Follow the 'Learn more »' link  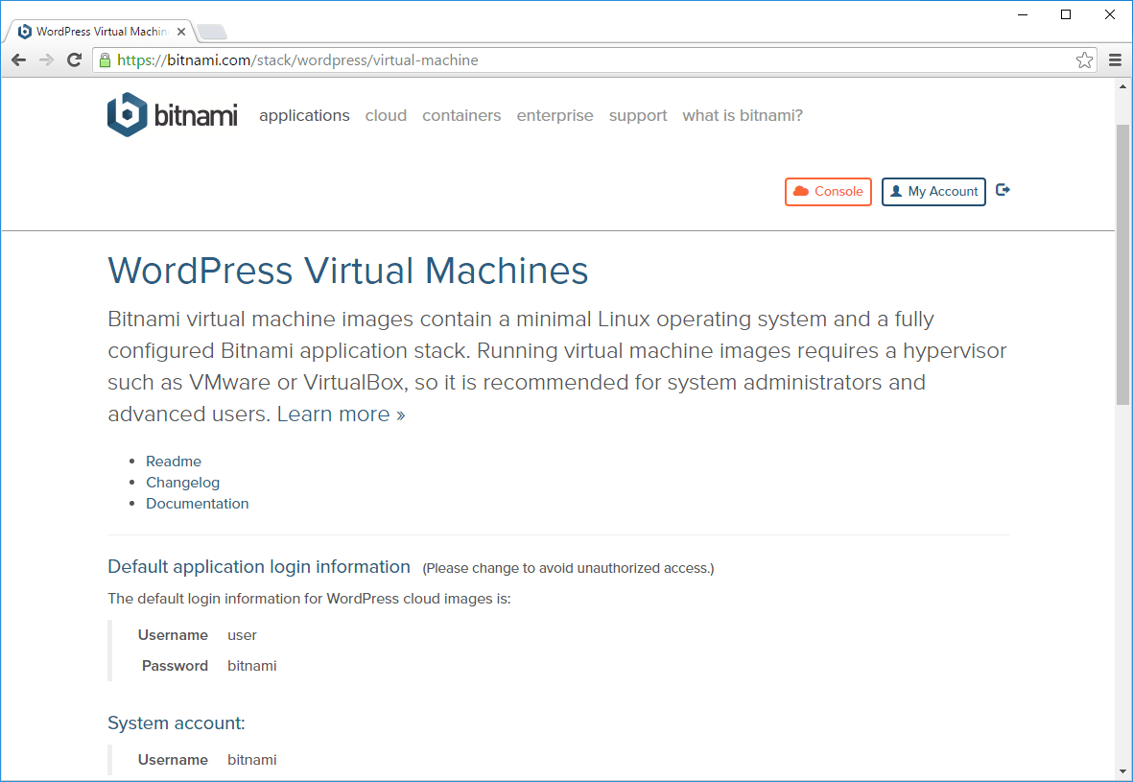tap(342, 415)
